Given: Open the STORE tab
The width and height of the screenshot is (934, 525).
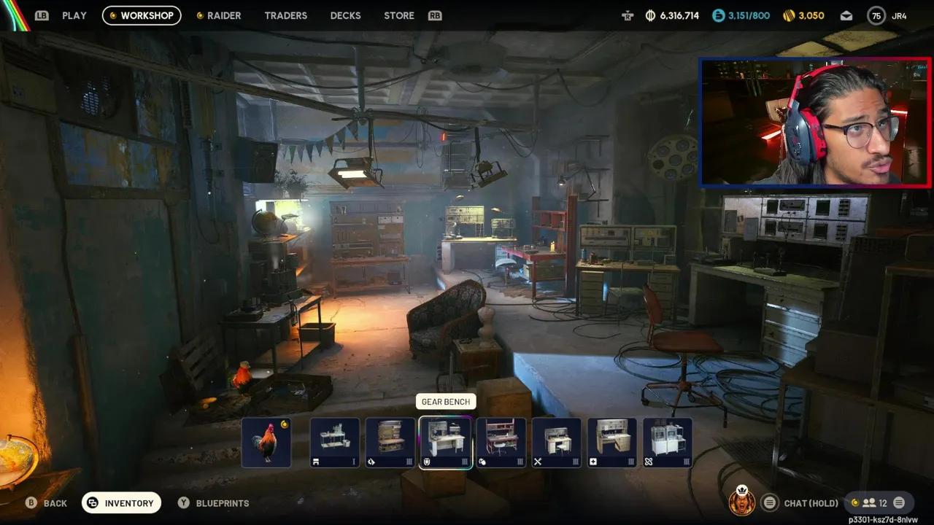Looking at the screenshot, I should tap(399, 15).
